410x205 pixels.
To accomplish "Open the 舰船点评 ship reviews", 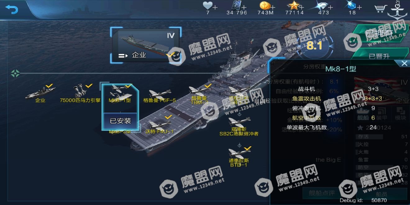I will (321, 193).
